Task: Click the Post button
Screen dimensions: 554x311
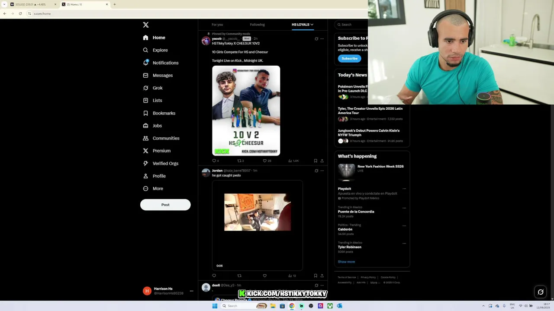Action: [x=165, y=205]
